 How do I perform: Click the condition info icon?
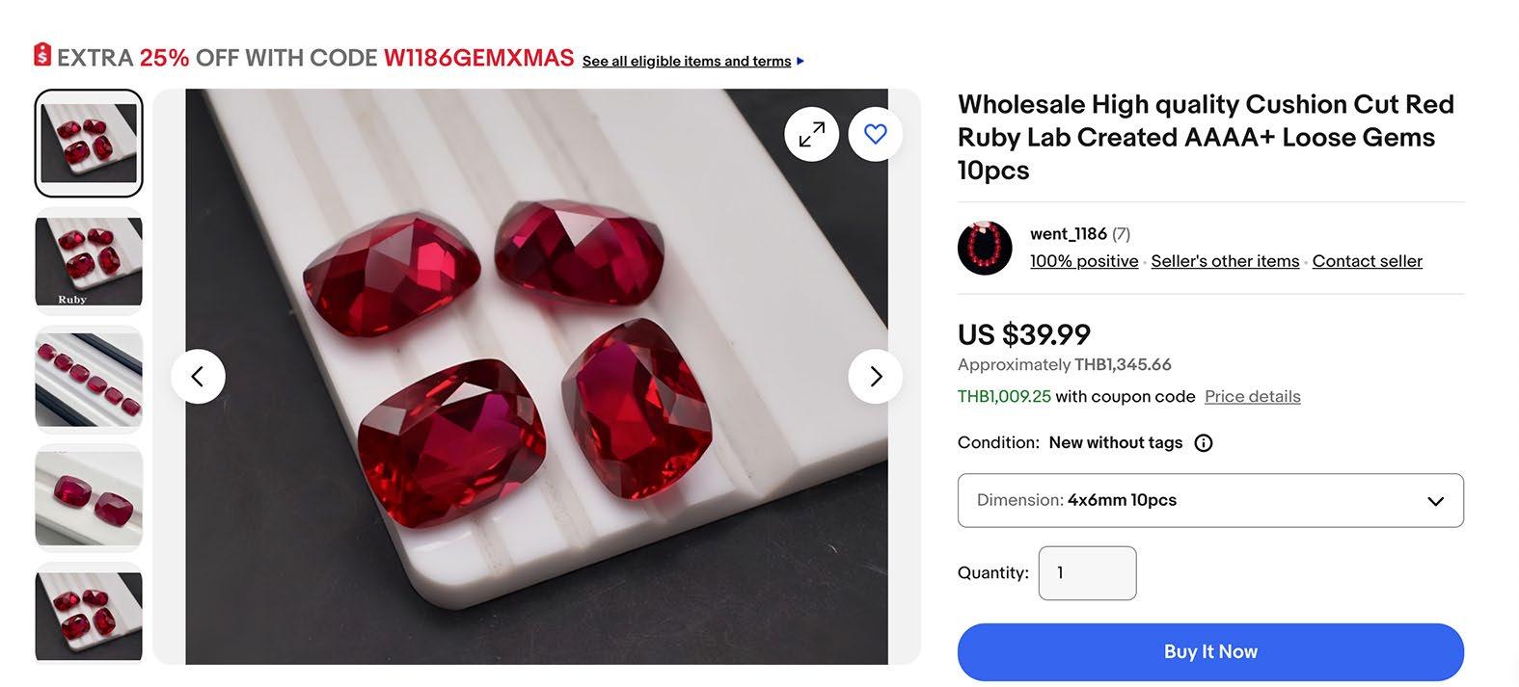point(1203,443)
